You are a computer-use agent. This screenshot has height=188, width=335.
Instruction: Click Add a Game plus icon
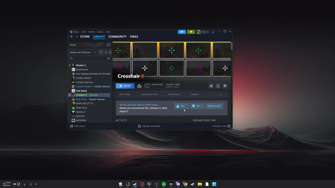71,126
